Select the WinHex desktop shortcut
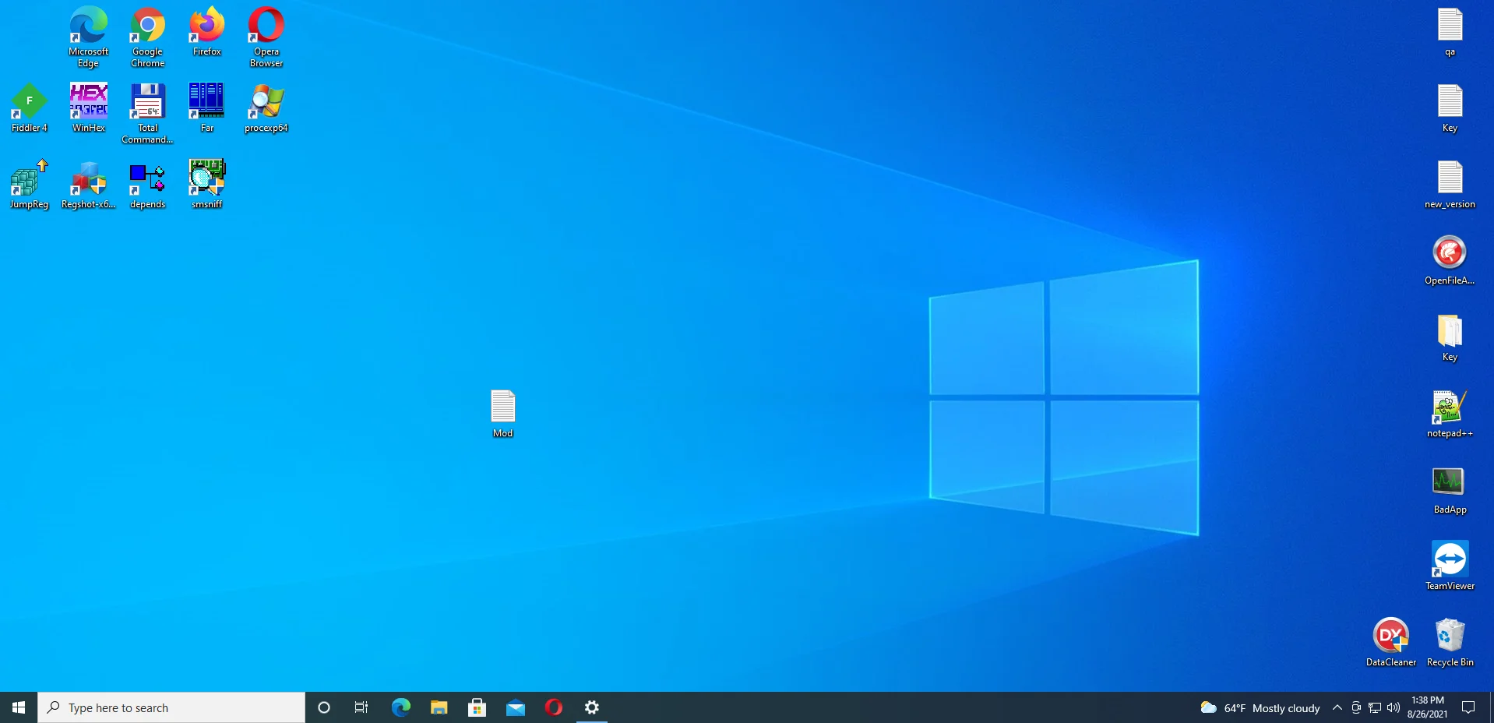Screen dimensions: 1494x723 [88, 108]
